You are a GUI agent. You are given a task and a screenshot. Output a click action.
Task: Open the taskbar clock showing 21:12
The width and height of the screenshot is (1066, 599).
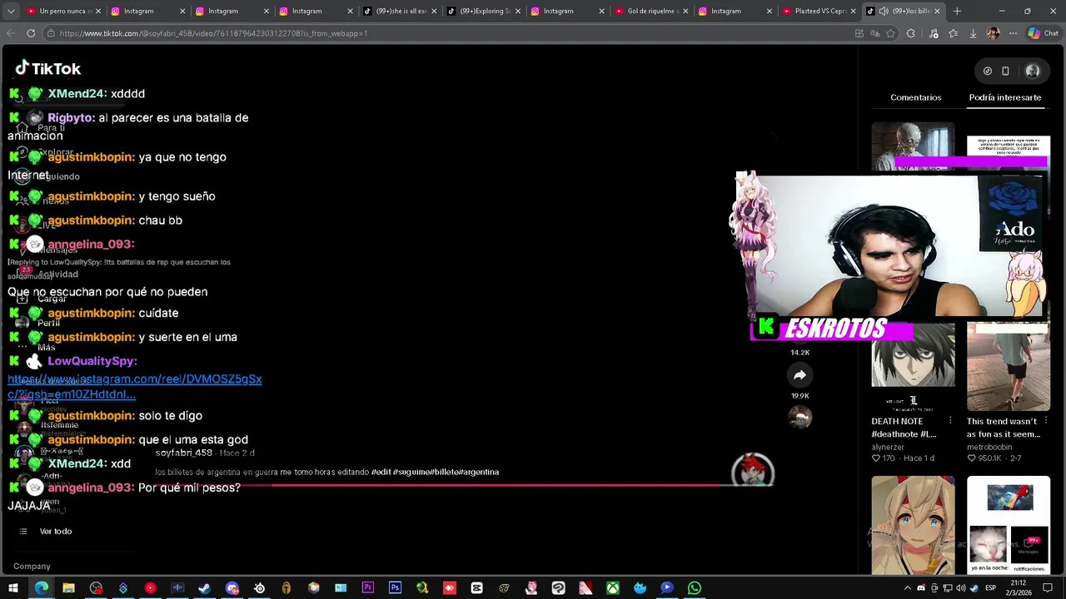pyautogui.click(x=1018, y=587)
